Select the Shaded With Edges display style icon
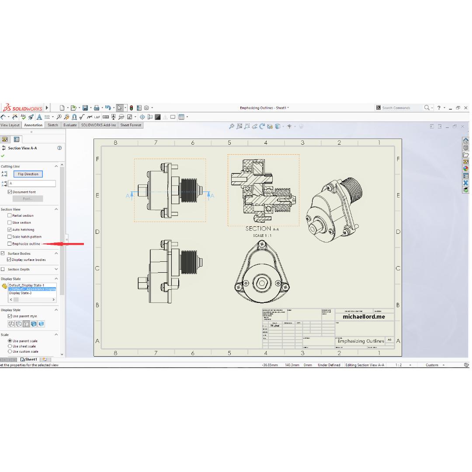The height and width of the screenshot is (472, 472). point(34,324)
